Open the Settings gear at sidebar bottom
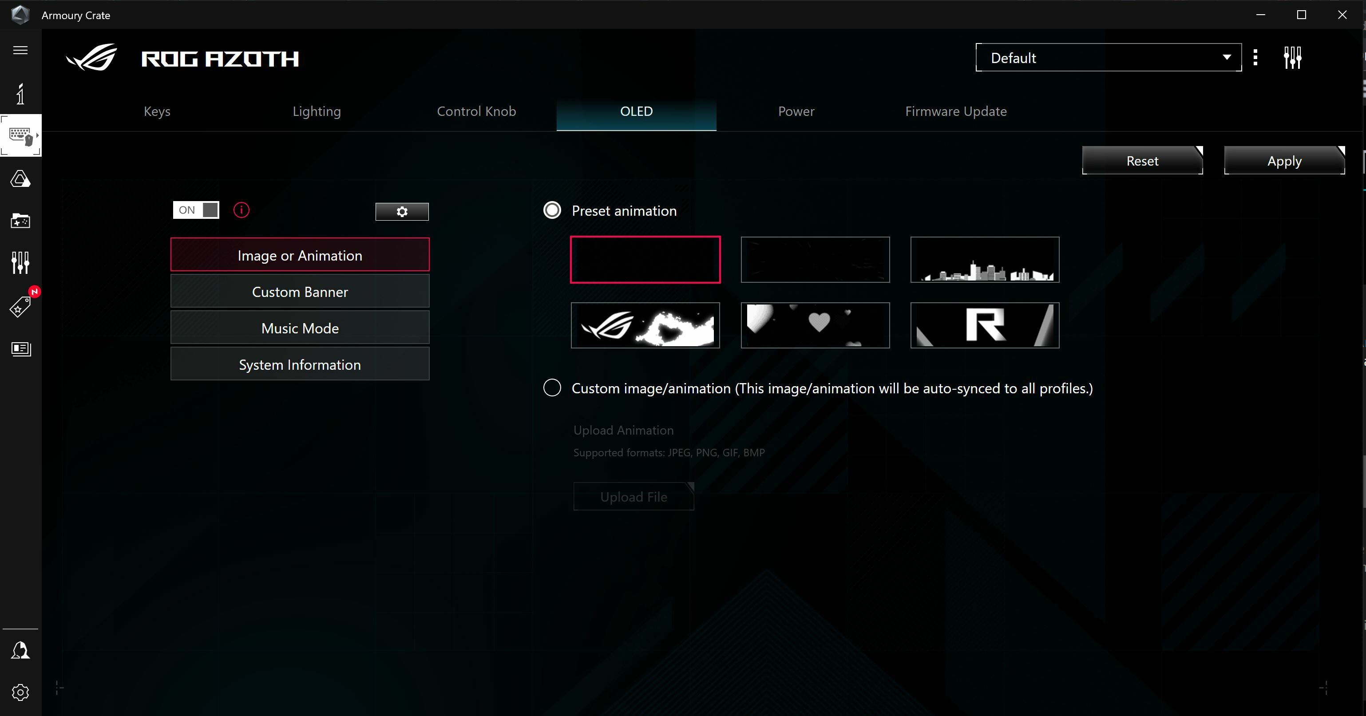The height and width of the screenshot is (716, 1366). (x=20, y=692)
